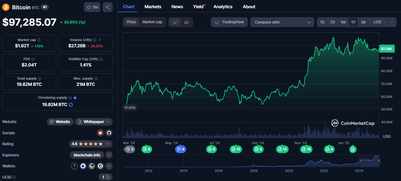
Task: Click the Circulating supply info icon
Action: 70,98
